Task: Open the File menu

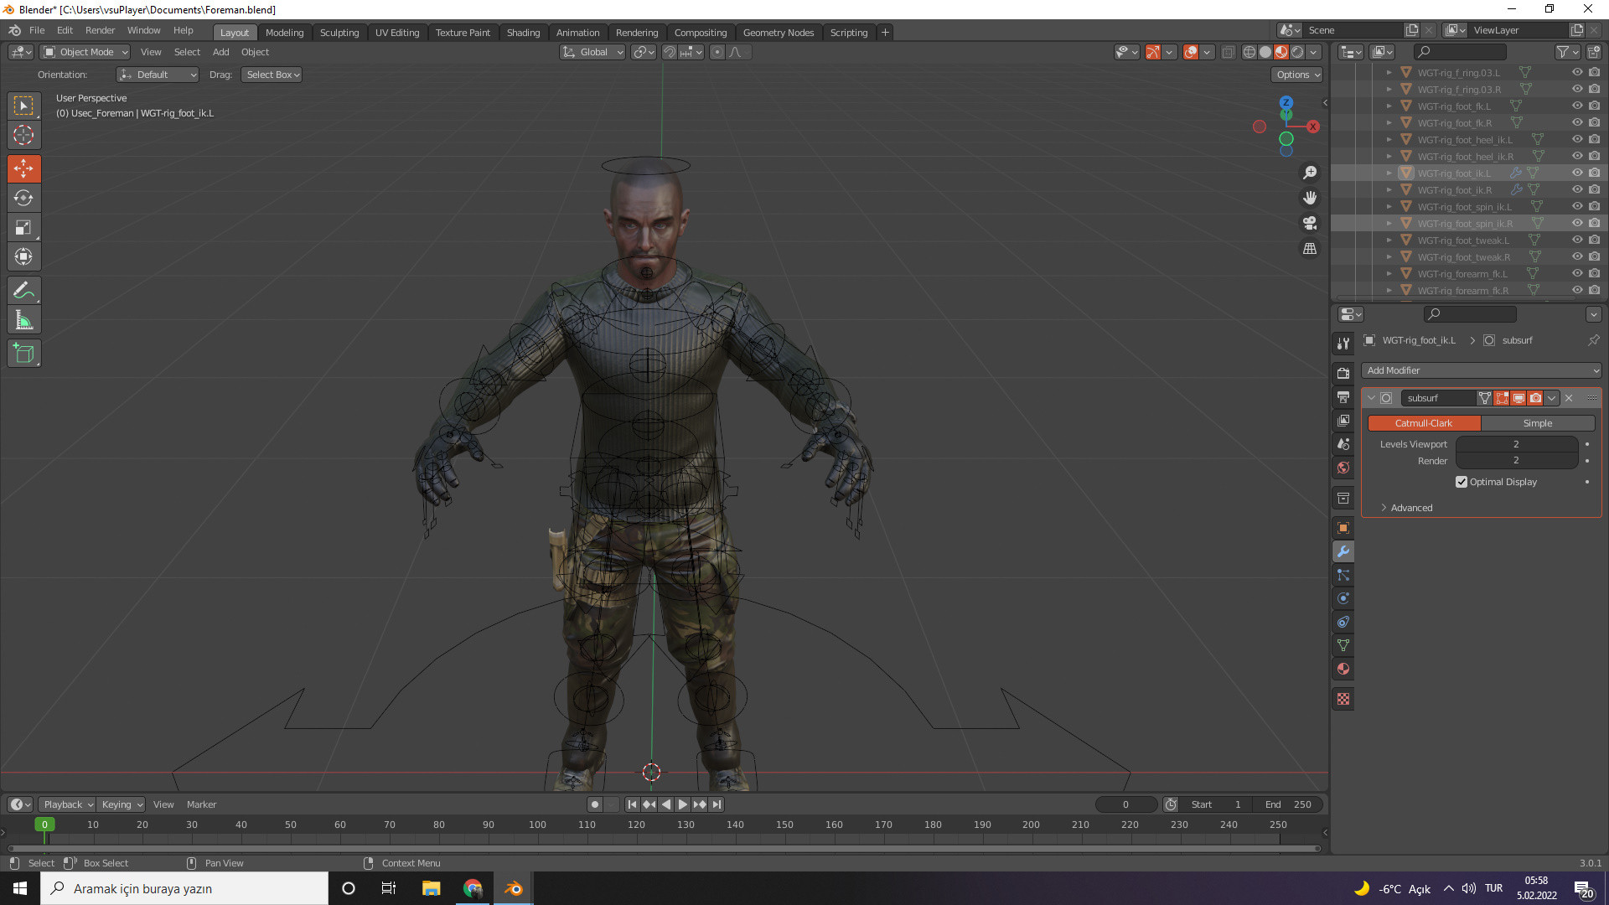Action: (37, 30)
